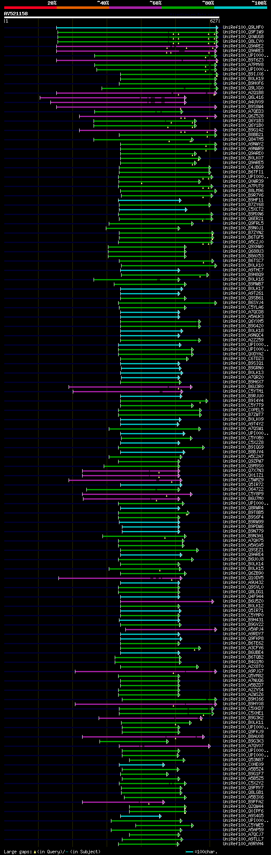Choose the UniRef100_Q0DYA2 row label
This screenshot has width=271, height=855.
pyautogui.click(x=243, y=354)
